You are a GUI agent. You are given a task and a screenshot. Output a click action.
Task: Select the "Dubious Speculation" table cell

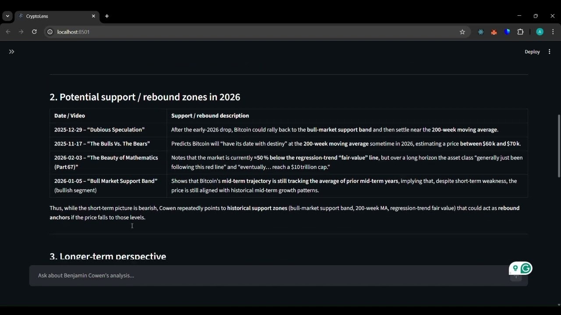108,130
